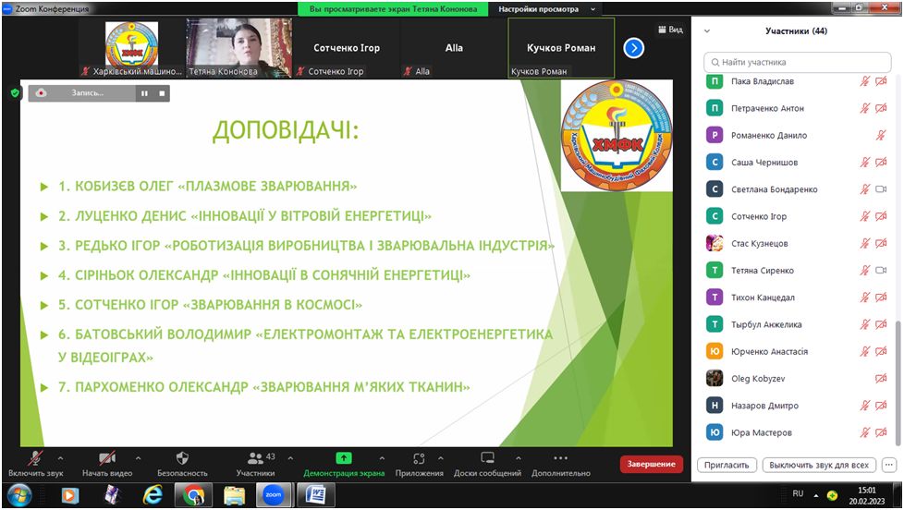Screen dimensions: 904x510
Task: Open more options button in participants panel footer
Action: 889,465
